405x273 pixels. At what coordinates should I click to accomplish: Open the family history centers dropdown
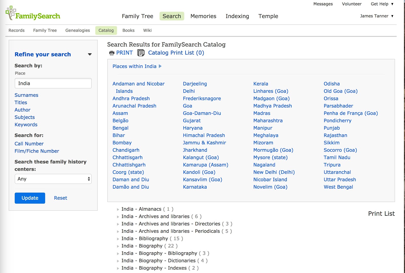[53, 179]
